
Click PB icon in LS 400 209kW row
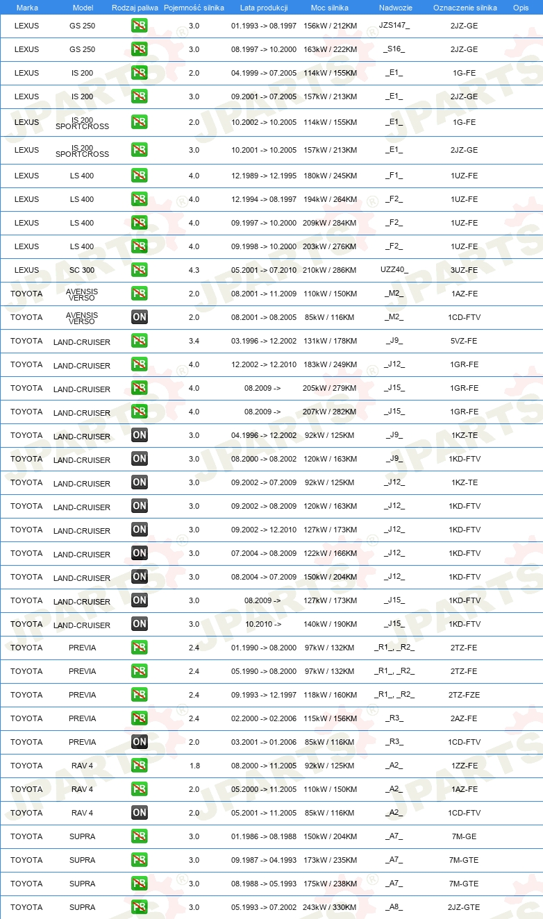[x=140, y=223]
